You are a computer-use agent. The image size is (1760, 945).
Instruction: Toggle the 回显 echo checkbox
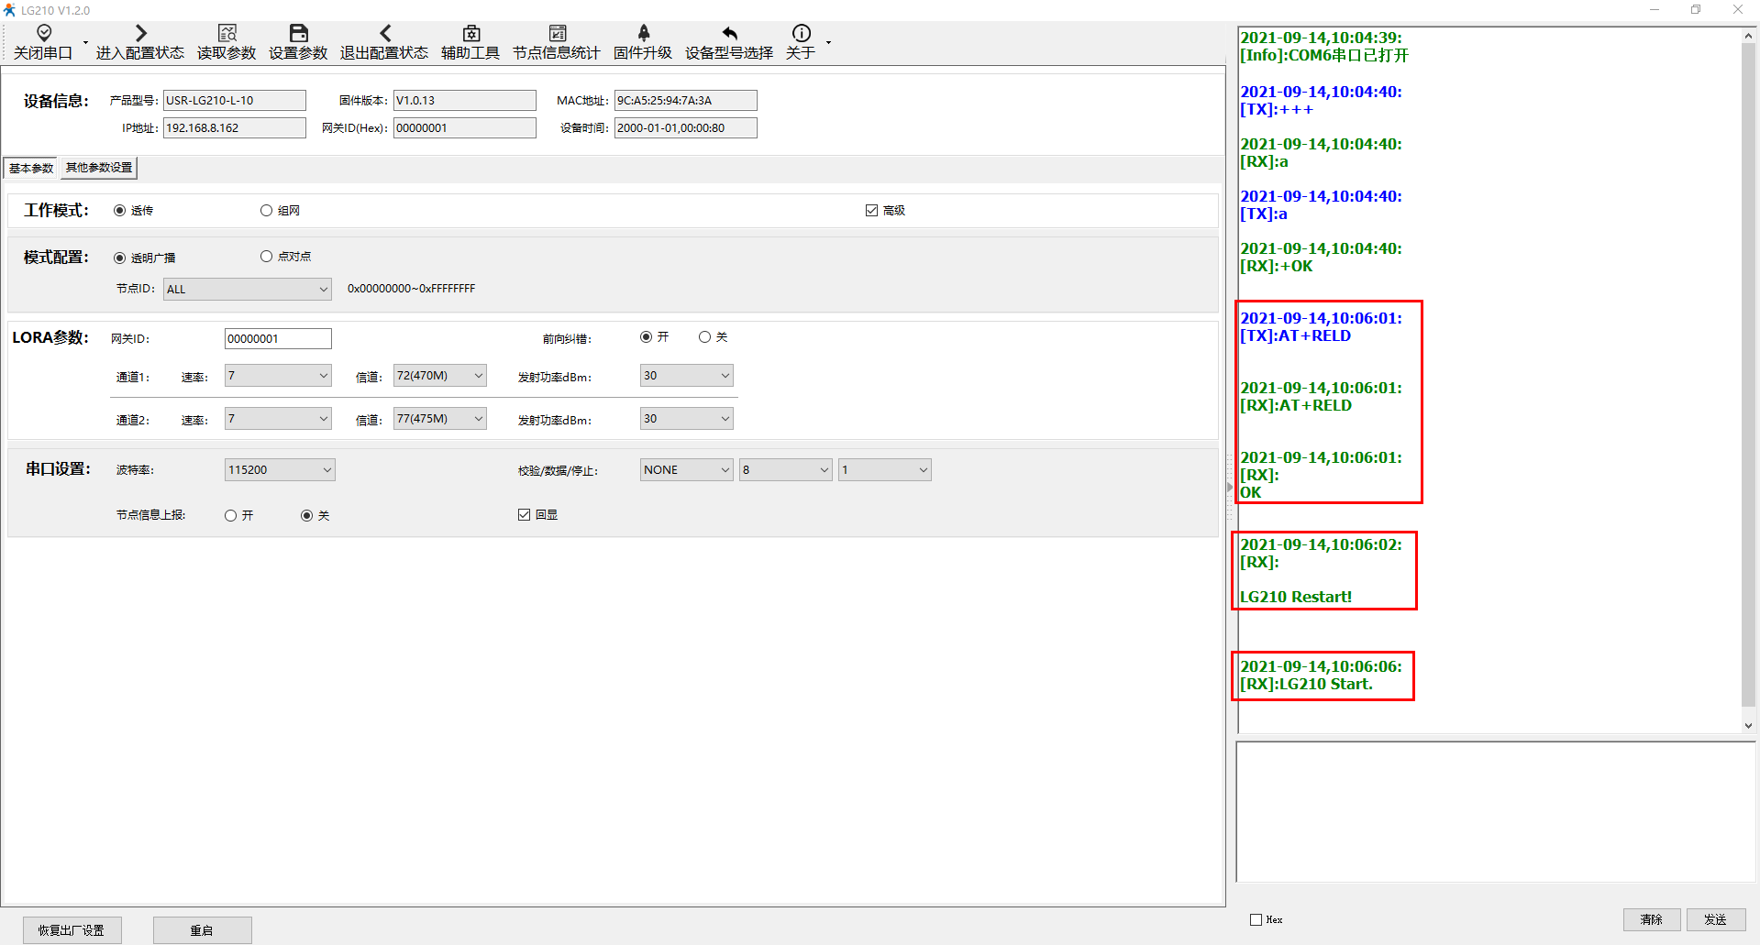click(524, 515)
